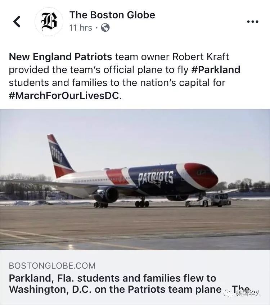The image size is (270, 305).
Task: Open The Boston Globe page name
Action: (x=112, y=15)
